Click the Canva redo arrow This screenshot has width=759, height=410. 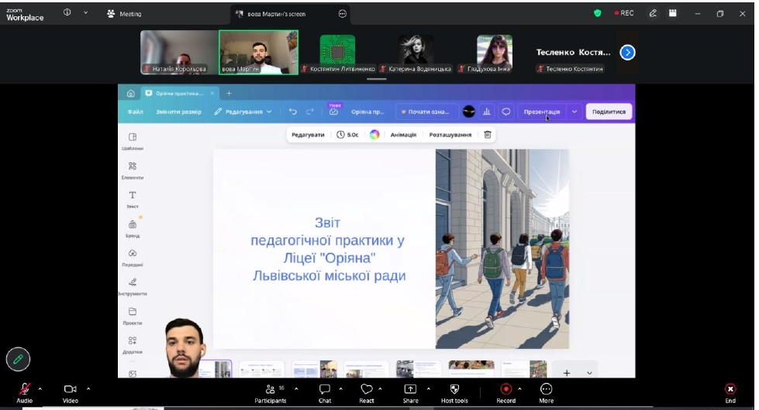310,111
